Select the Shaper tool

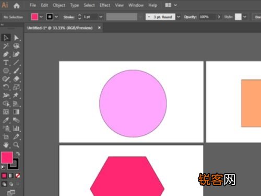pyautogui.click(x=6, y=79)
